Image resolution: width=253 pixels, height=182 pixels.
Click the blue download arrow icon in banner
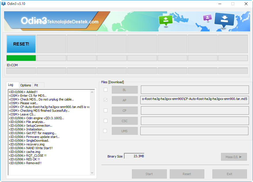(224, 20)
